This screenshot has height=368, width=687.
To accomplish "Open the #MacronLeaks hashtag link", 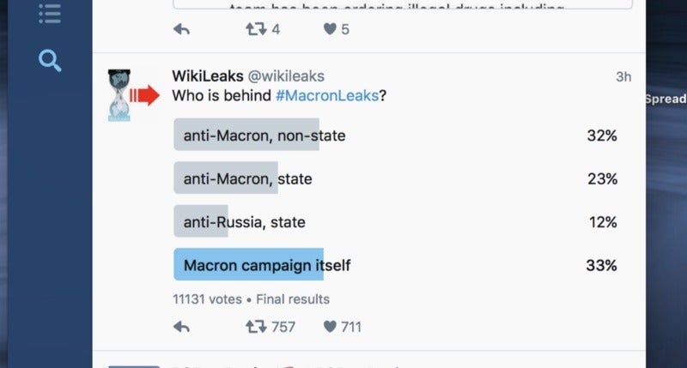I will pyautogui.click(x=327, y=95).
